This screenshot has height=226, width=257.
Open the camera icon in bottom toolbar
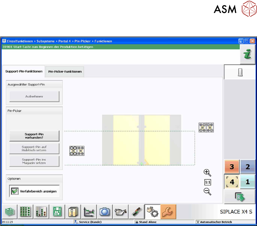coord(105,212)
